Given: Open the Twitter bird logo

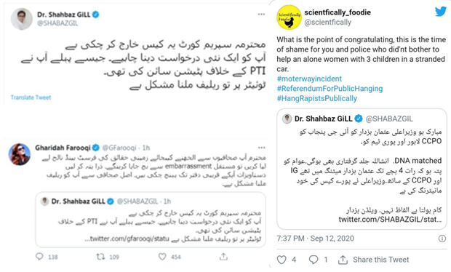Looking at the screenshot, I should pos(440,12).
